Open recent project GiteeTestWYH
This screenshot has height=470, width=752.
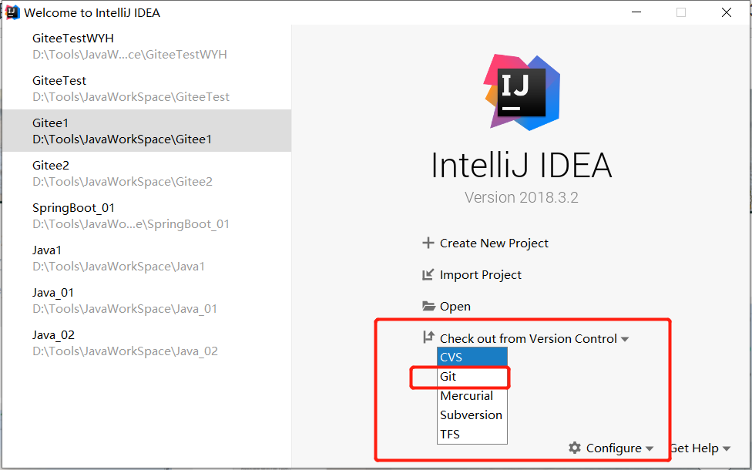146,46
